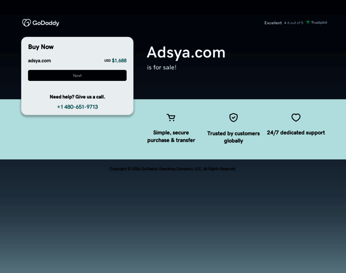
Task: Click '24/7 dedicated support' text
Action: (296, 132)
